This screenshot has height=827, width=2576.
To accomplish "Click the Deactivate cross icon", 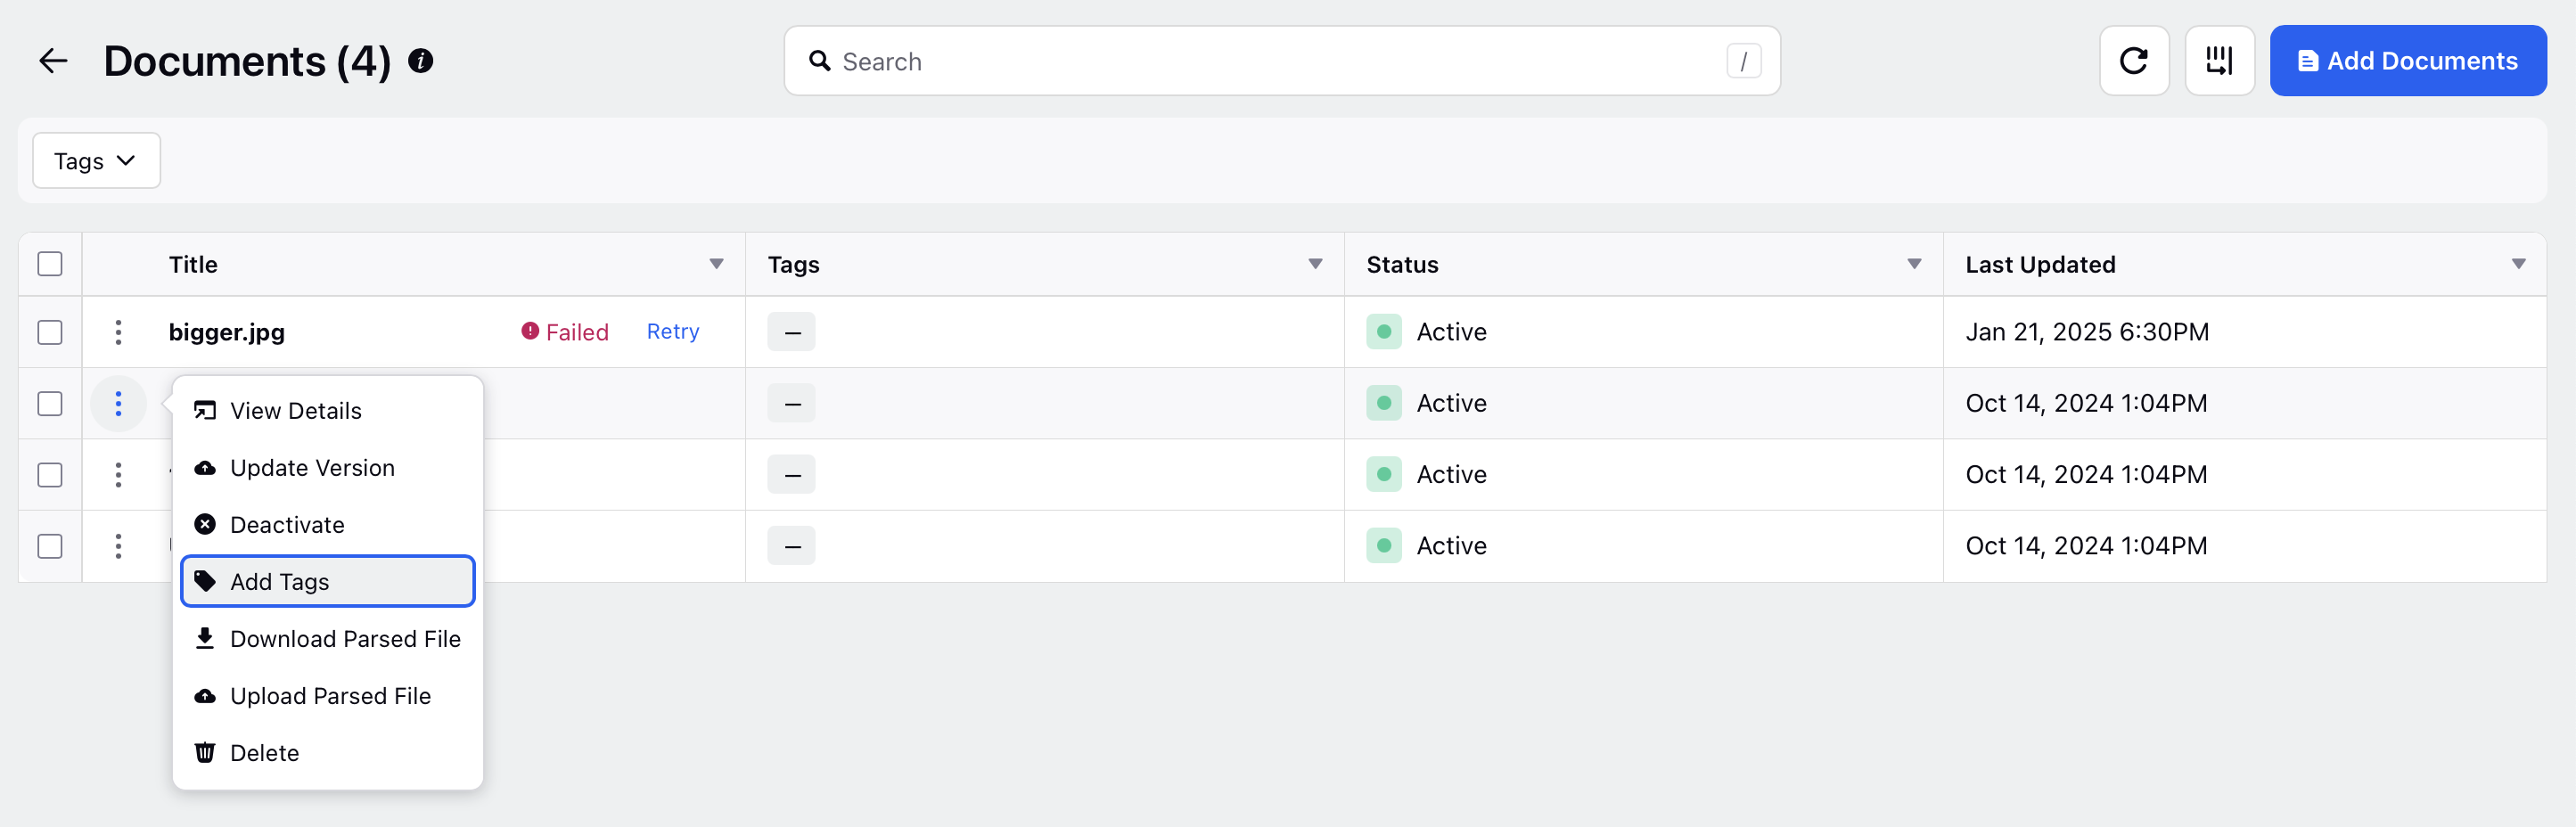I will pos(205,524).
